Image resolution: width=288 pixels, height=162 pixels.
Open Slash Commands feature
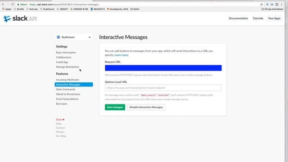click(x=66, y=89)
